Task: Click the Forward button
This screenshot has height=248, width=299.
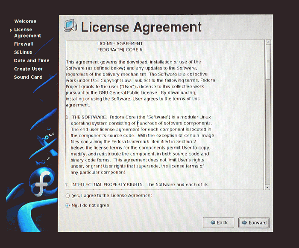Action: point(254,223)
